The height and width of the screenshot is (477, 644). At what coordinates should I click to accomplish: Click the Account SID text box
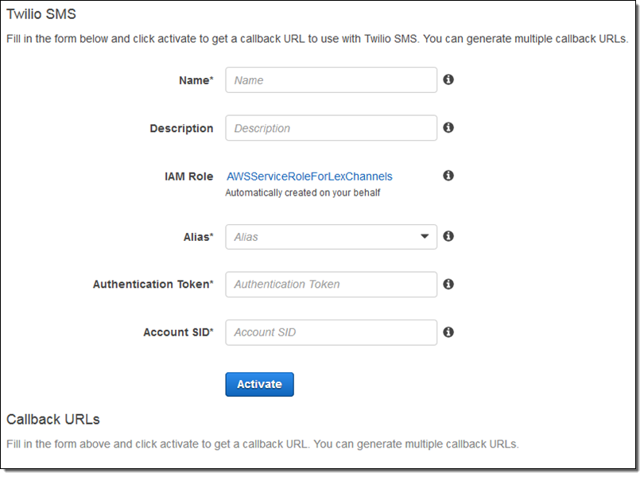coord(331,332)
